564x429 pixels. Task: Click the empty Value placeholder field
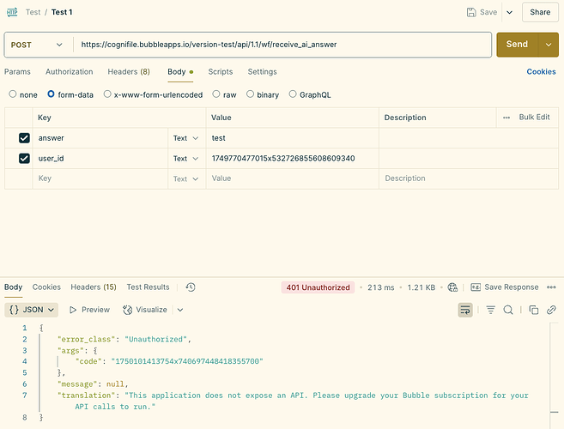[292, 178]
